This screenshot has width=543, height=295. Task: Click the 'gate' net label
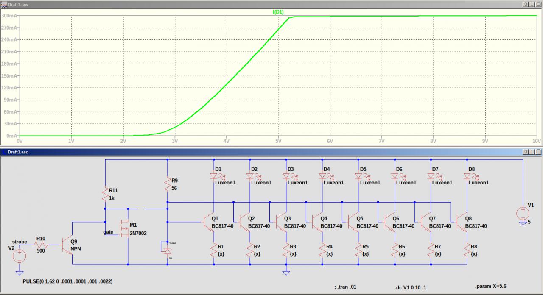(107, 232)
